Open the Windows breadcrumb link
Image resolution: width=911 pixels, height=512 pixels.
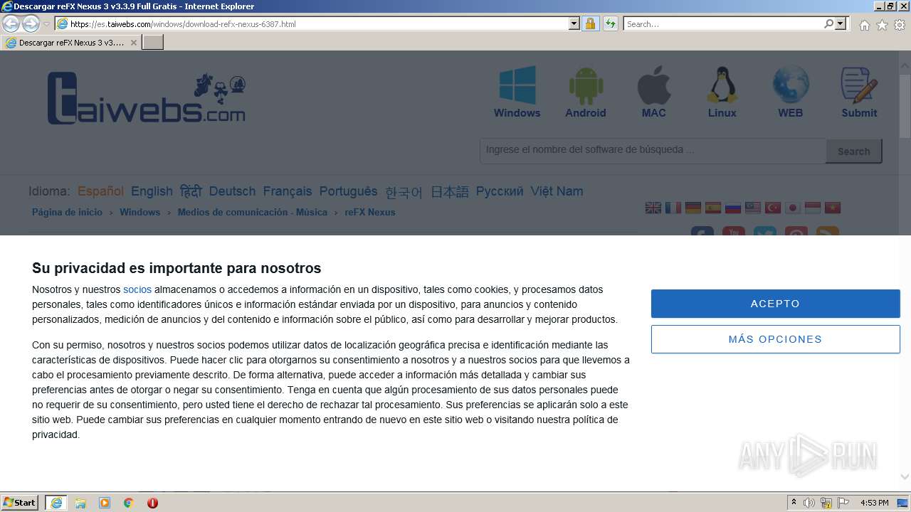point(139,212)
